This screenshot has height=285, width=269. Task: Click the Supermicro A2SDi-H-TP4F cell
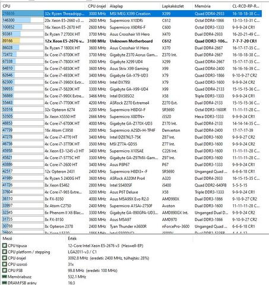(x=132, y=130)
